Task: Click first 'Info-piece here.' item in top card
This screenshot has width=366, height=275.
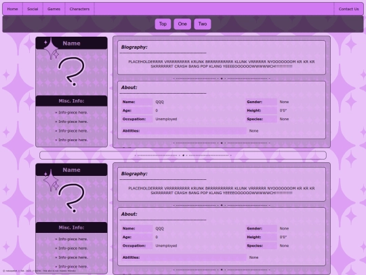Action: [x=71, y=113]
